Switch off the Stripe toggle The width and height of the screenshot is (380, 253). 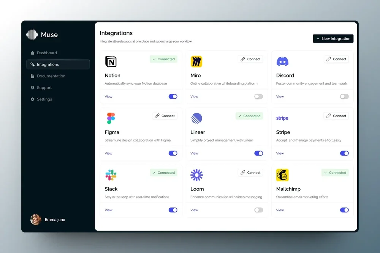tap(344, 153)
